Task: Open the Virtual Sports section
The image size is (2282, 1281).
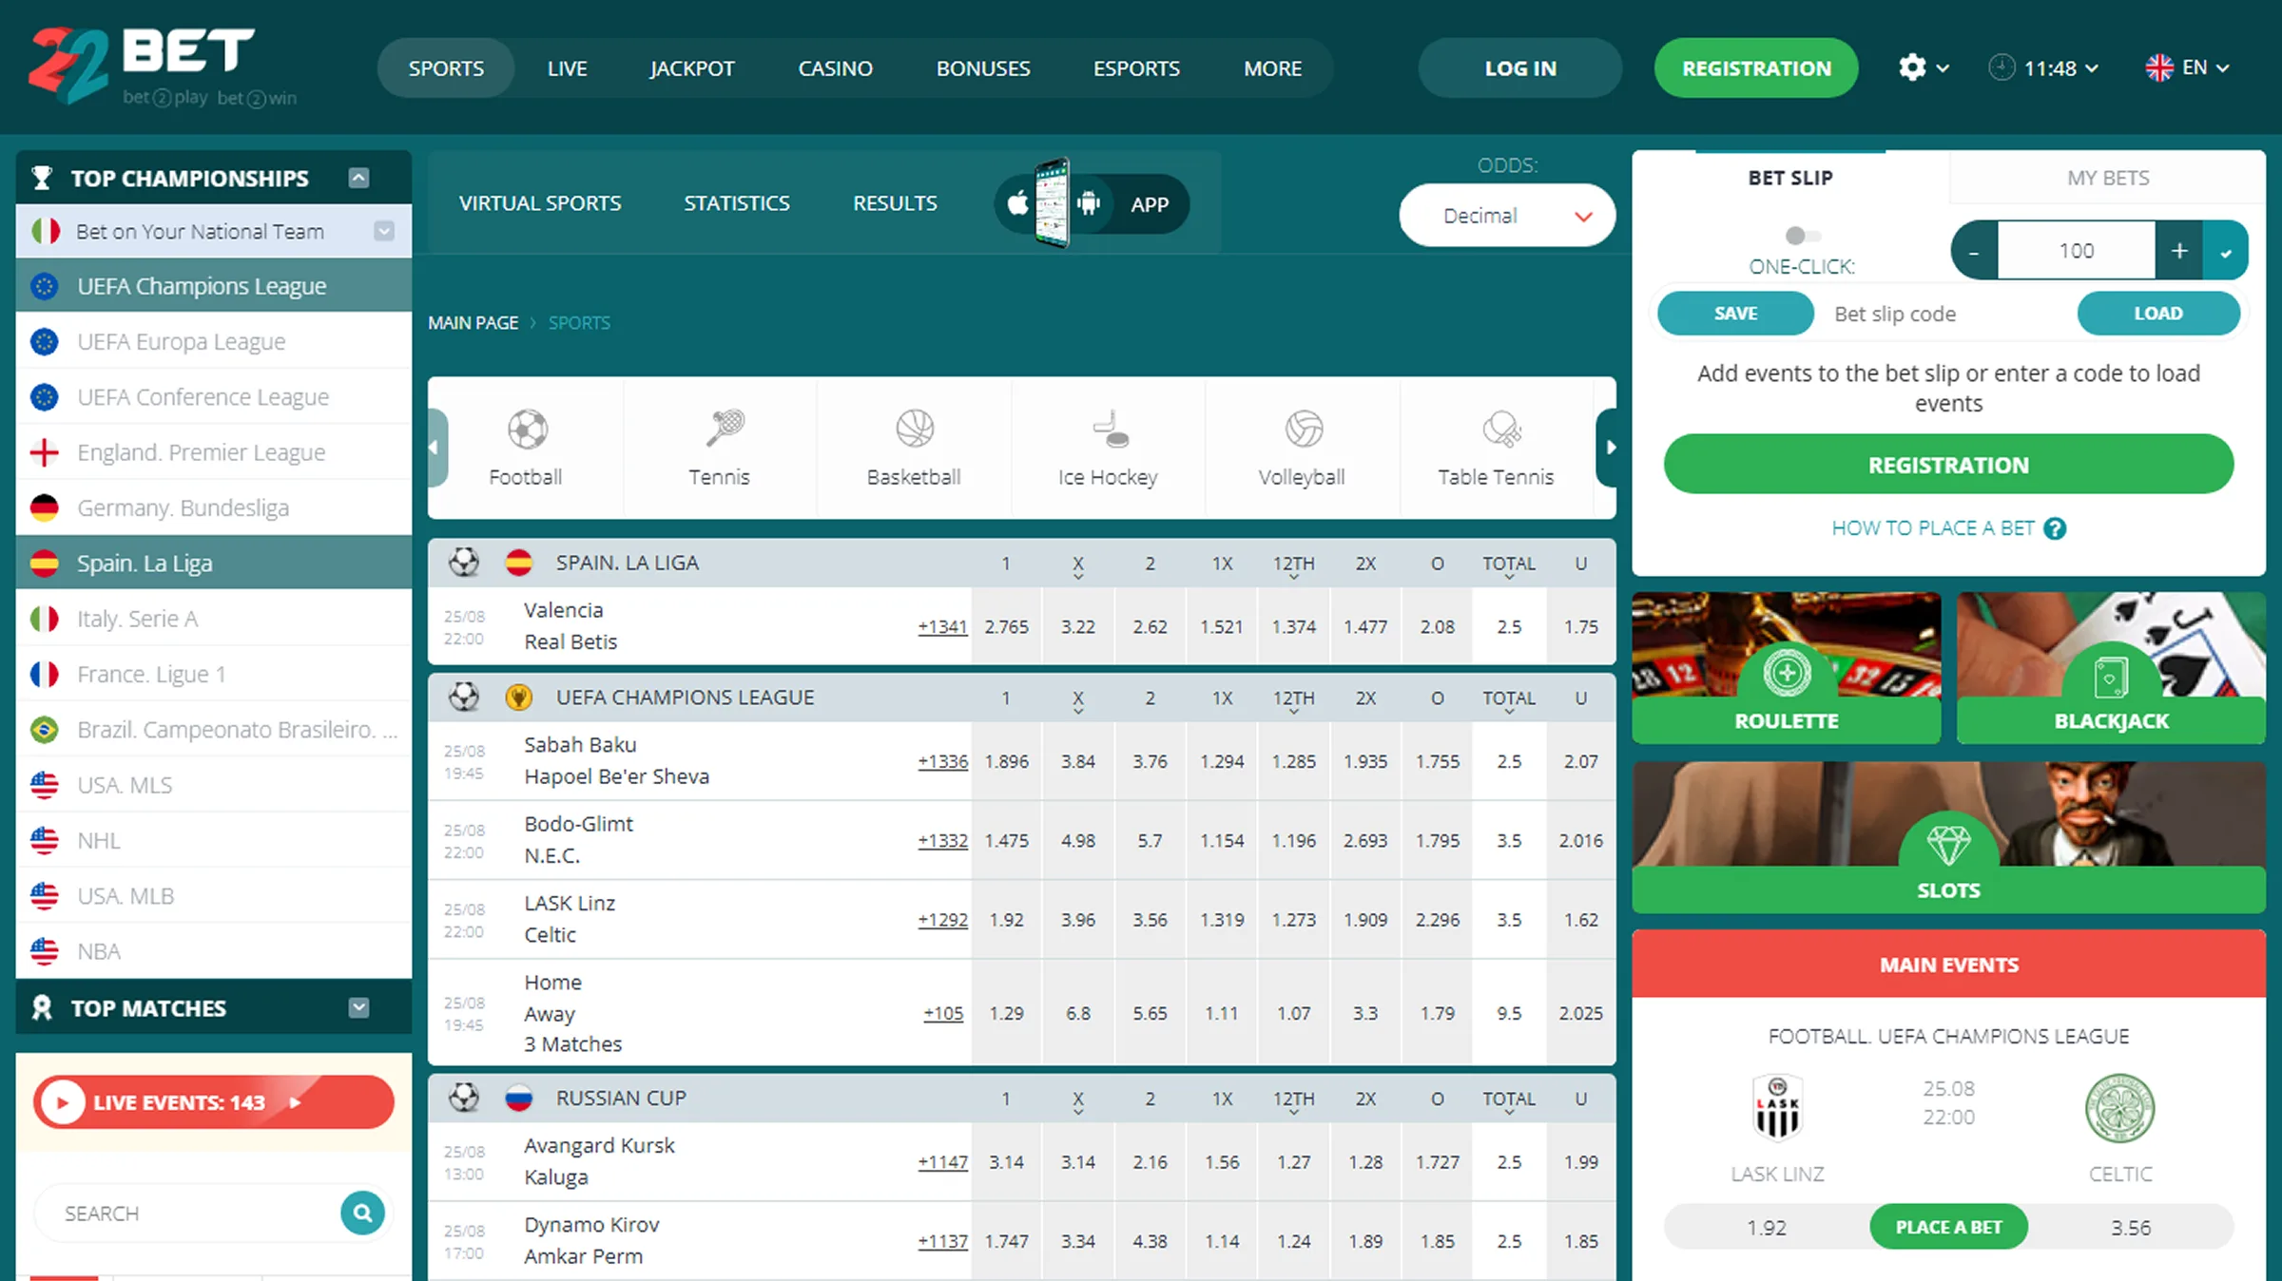Action: pos(540,203)
